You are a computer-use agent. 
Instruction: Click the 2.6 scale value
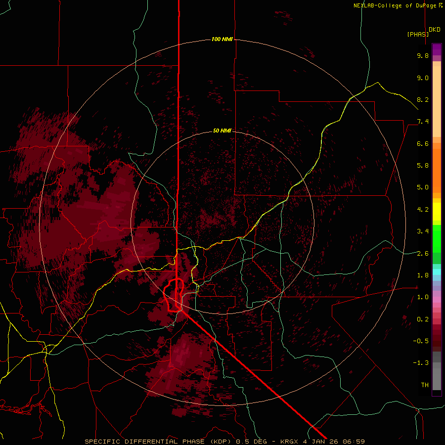[x=423, y=254]
